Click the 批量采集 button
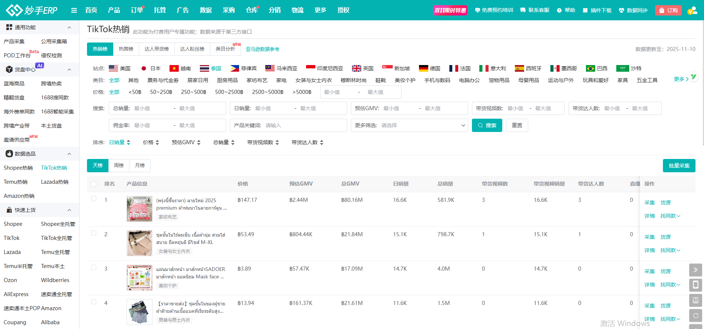This screenshot has height=329, width=704. [679, 166]
